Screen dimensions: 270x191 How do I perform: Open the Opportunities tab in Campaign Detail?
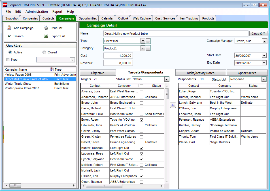coord(247,73)
